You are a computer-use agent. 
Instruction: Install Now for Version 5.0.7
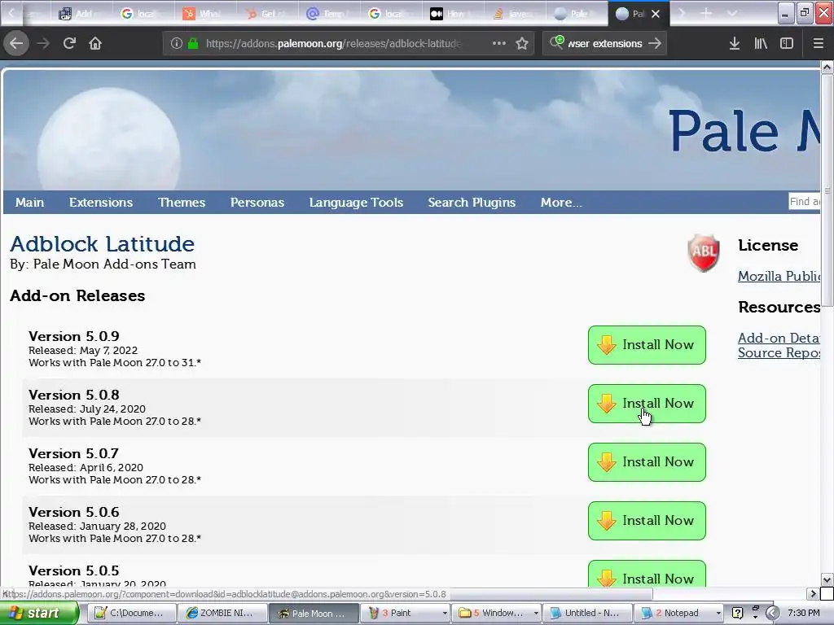tap(647, 462)
